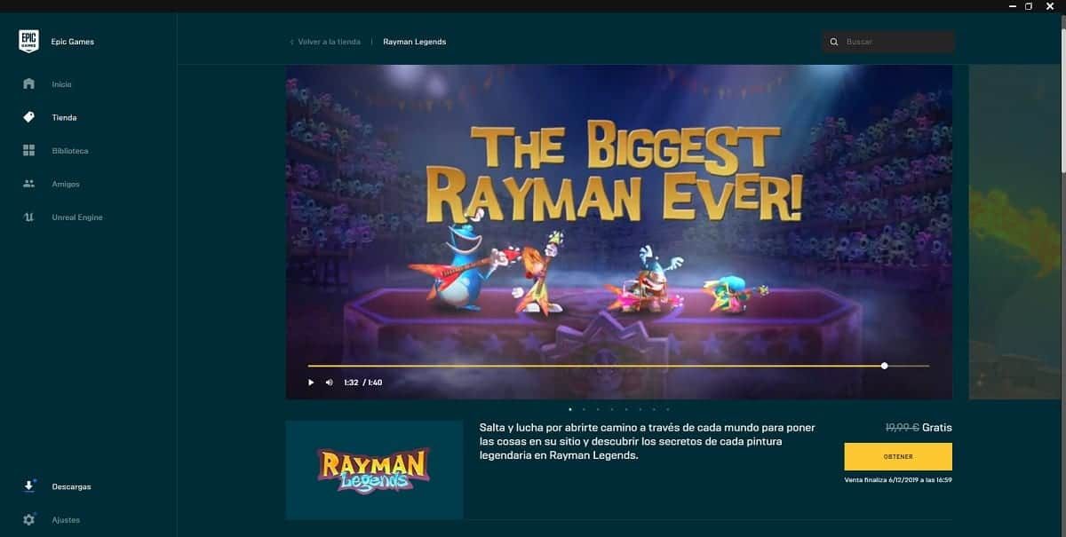Click the crossed-out 19,99 € price
Screen dimensions: 1066x537
(x=902, y=427)
